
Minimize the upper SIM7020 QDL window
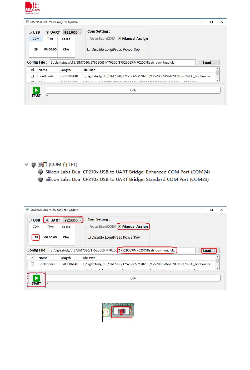[x=202, y=22]
